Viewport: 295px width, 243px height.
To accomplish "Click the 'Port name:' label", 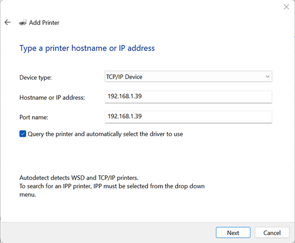I will [33, 117].
